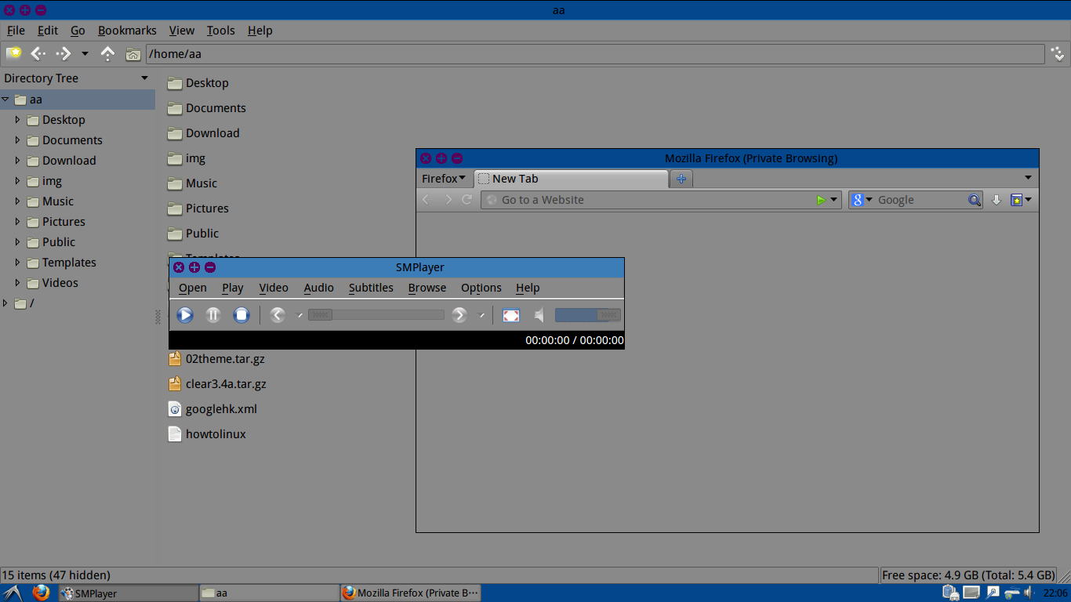Click the taskbar volume speaker icon
The width and height of the screenshot is (1071, 602).
tap(1029, 593)
